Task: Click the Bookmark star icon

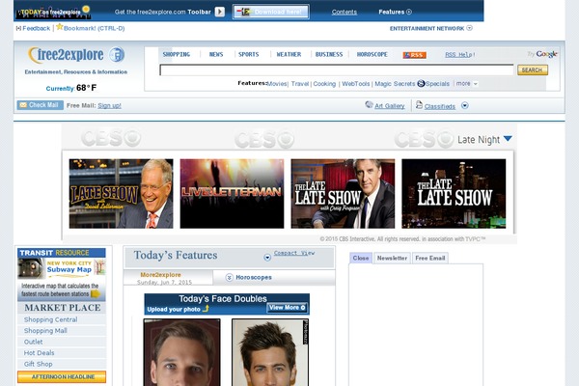Action: point(60,27)
